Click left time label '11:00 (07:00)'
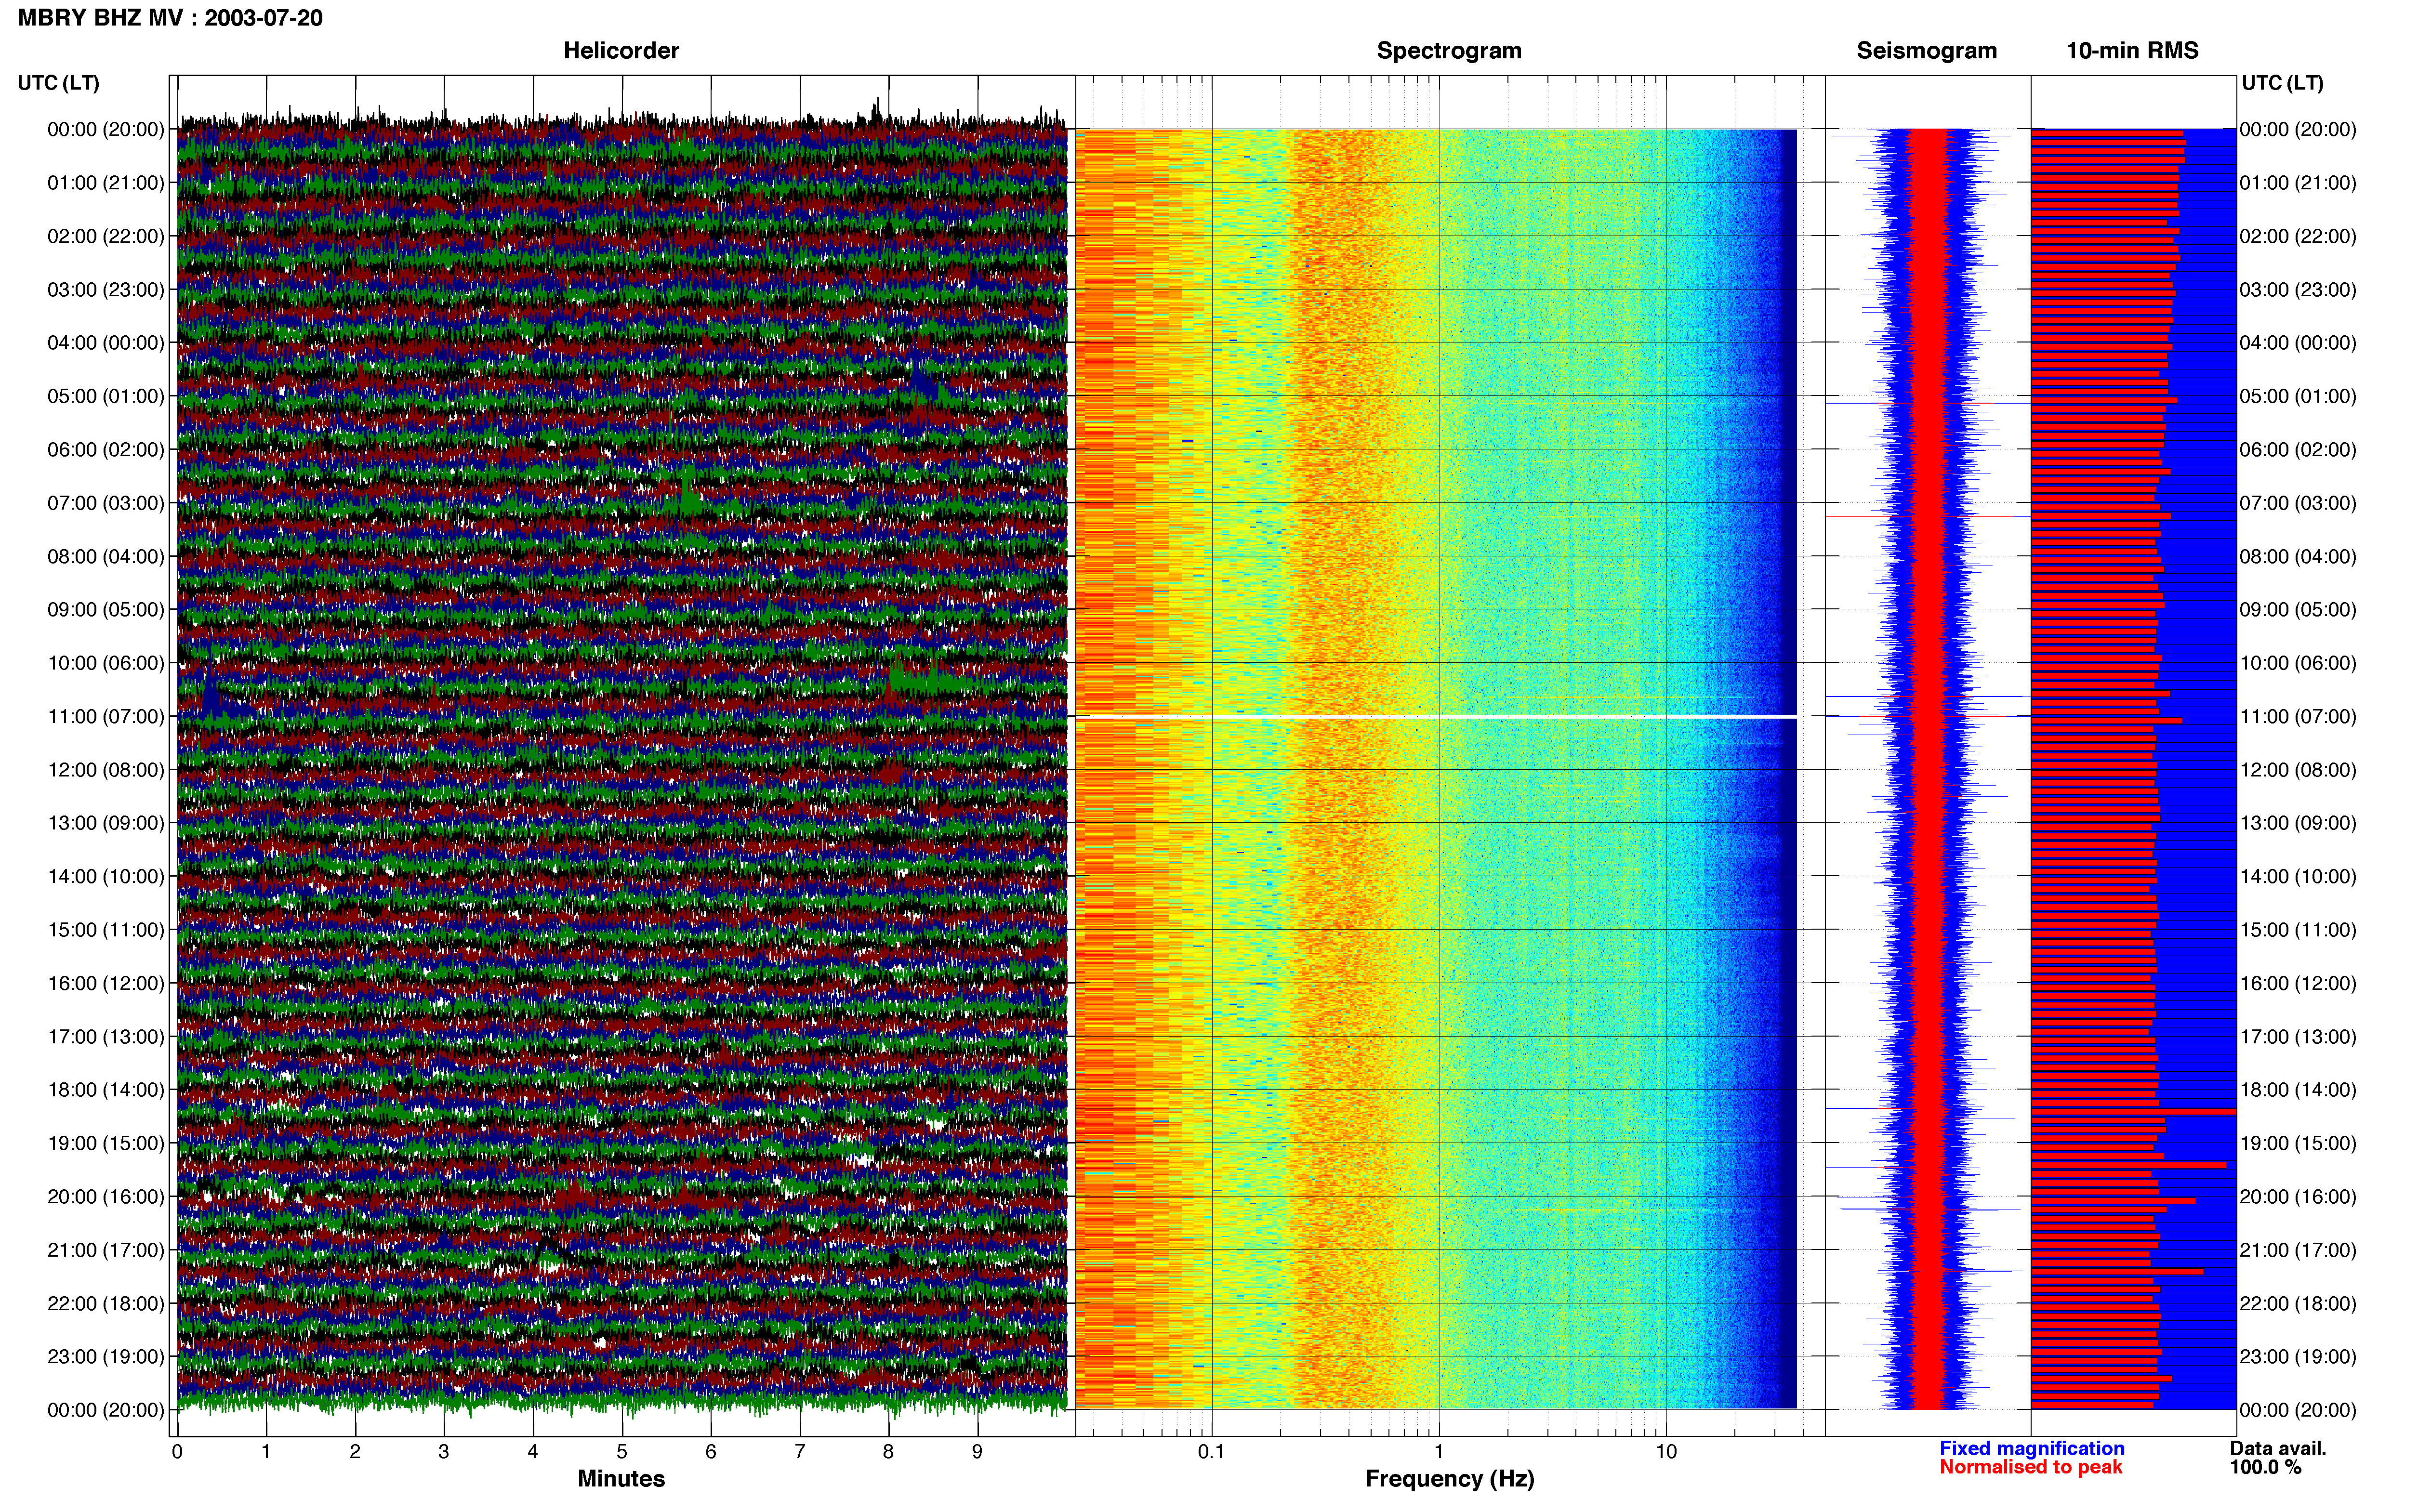This screenshot has width=2418, height=1512. click(x=106, y=717)
